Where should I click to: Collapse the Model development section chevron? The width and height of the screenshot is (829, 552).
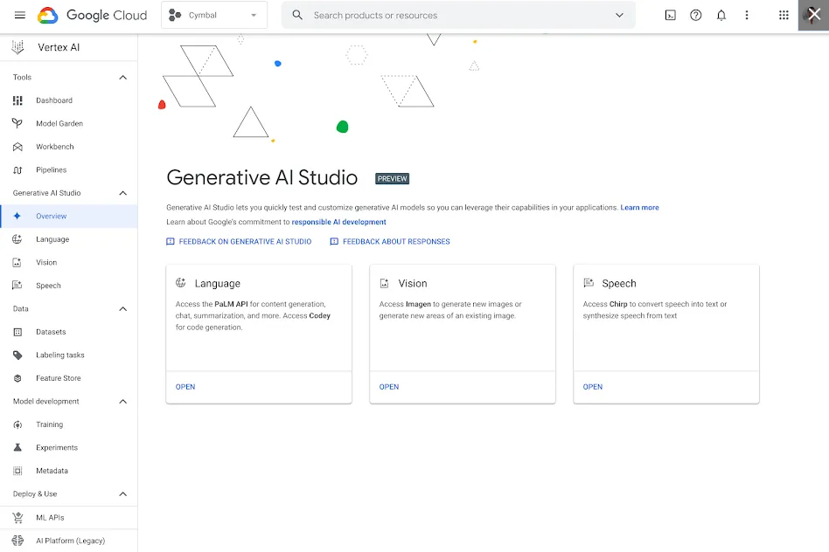pos(122,402)
